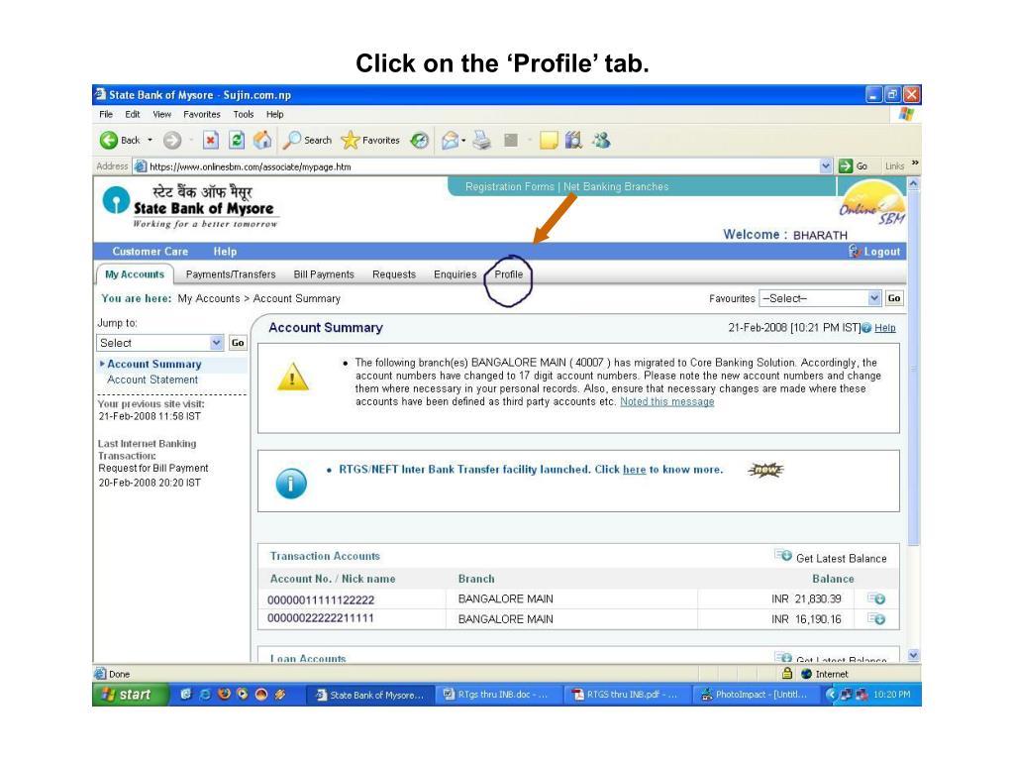
Task: Fetch latest balance for account 00000022222211111
Action: tap(877, 619)
